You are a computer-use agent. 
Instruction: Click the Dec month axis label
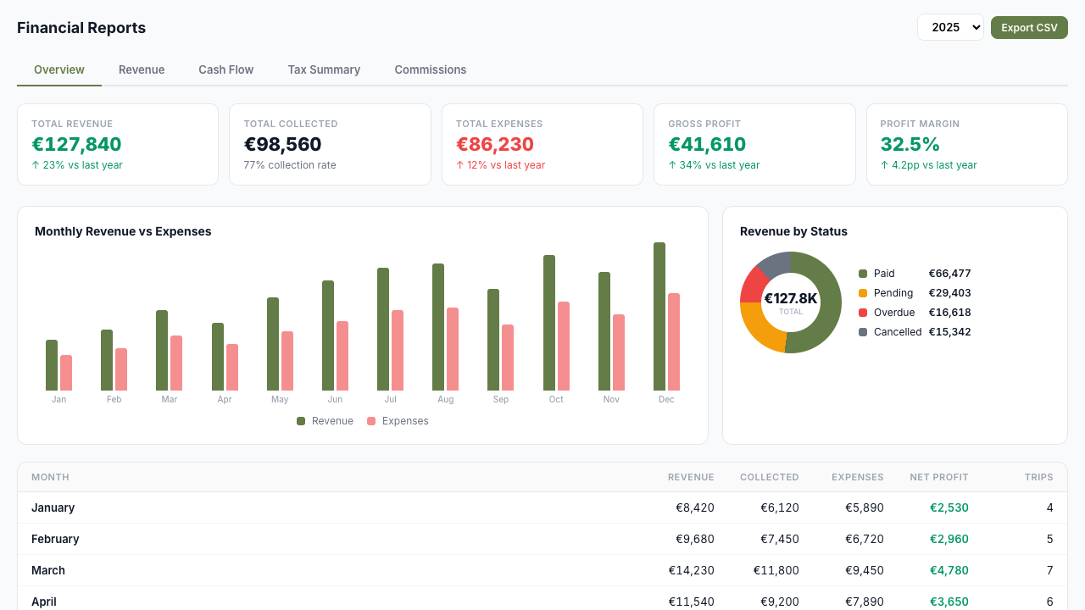coord(666,399)
